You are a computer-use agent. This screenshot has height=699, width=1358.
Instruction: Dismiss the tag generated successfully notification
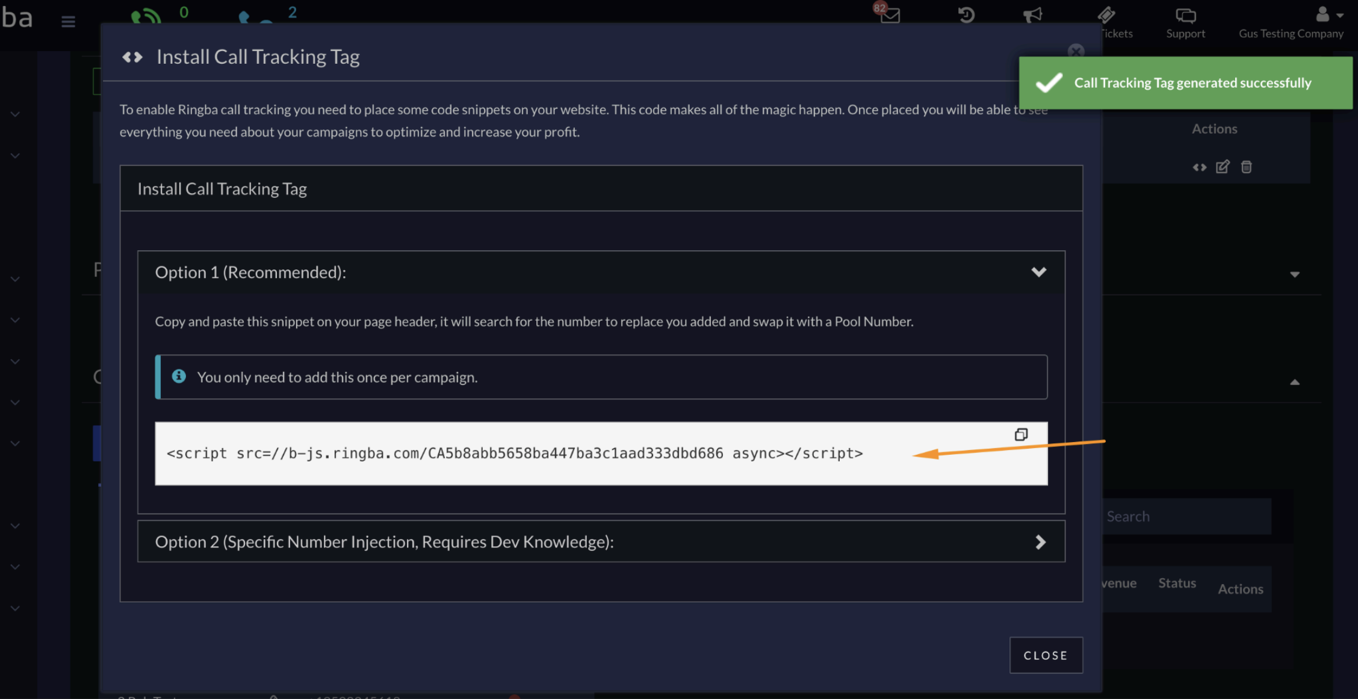1185,83
